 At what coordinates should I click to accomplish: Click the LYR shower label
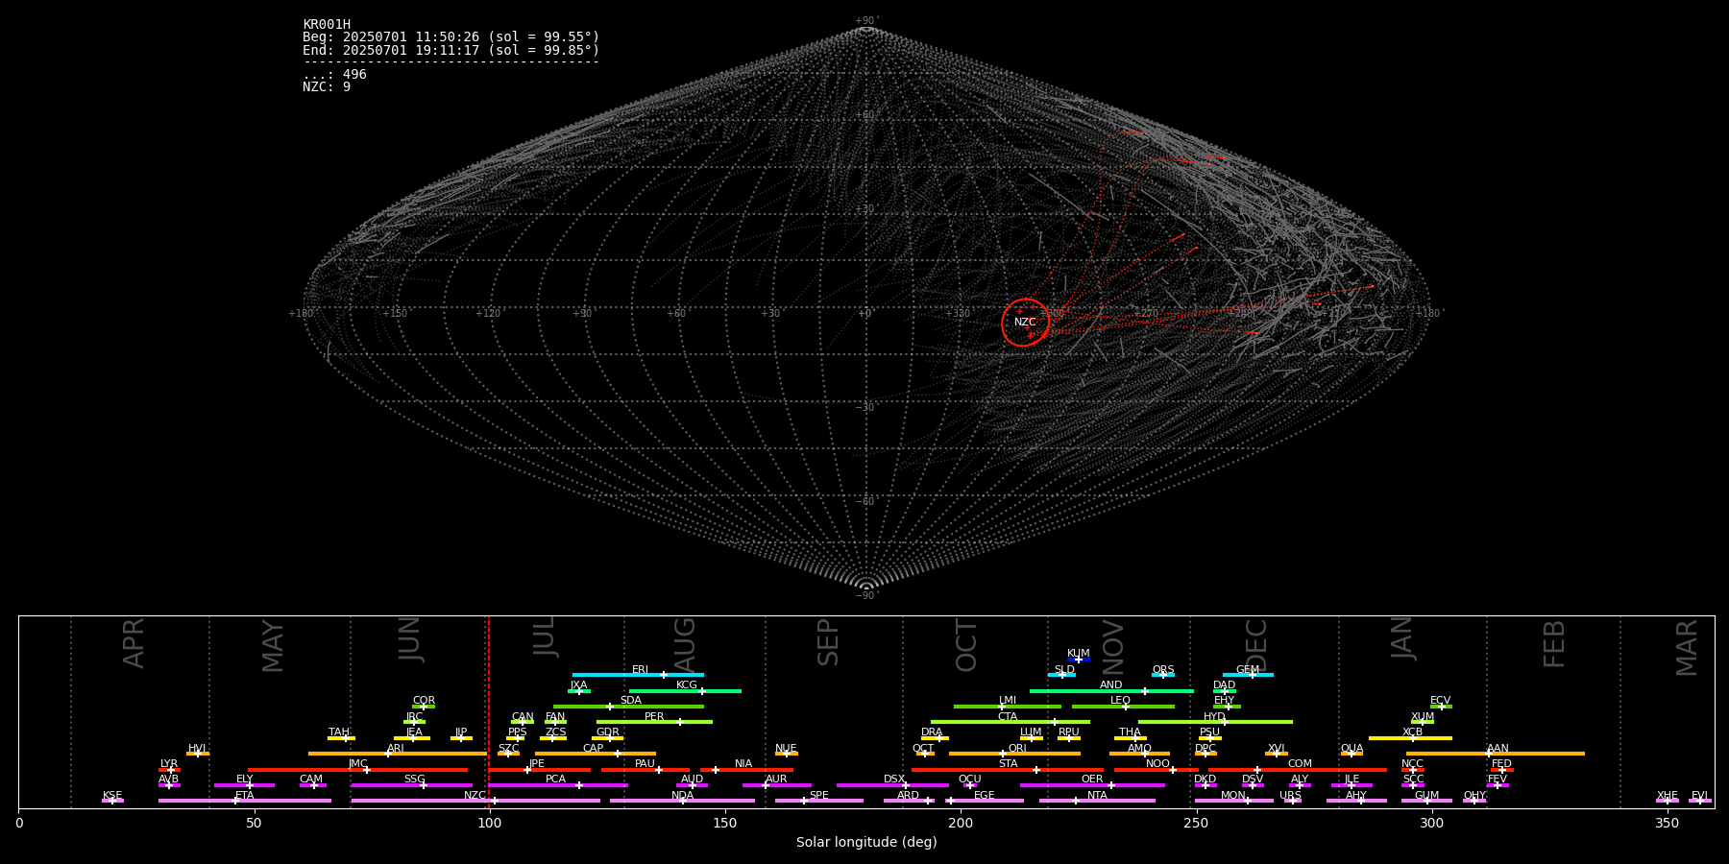click(169, 764)
